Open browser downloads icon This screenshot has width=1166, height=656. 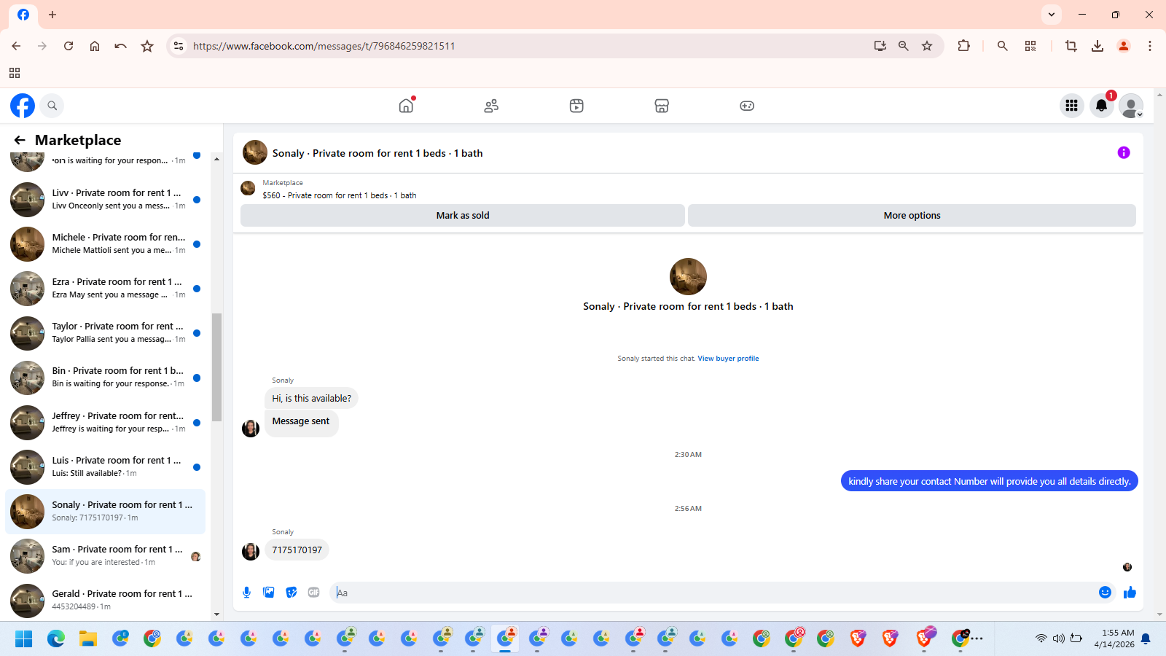tap(1097, 46)
